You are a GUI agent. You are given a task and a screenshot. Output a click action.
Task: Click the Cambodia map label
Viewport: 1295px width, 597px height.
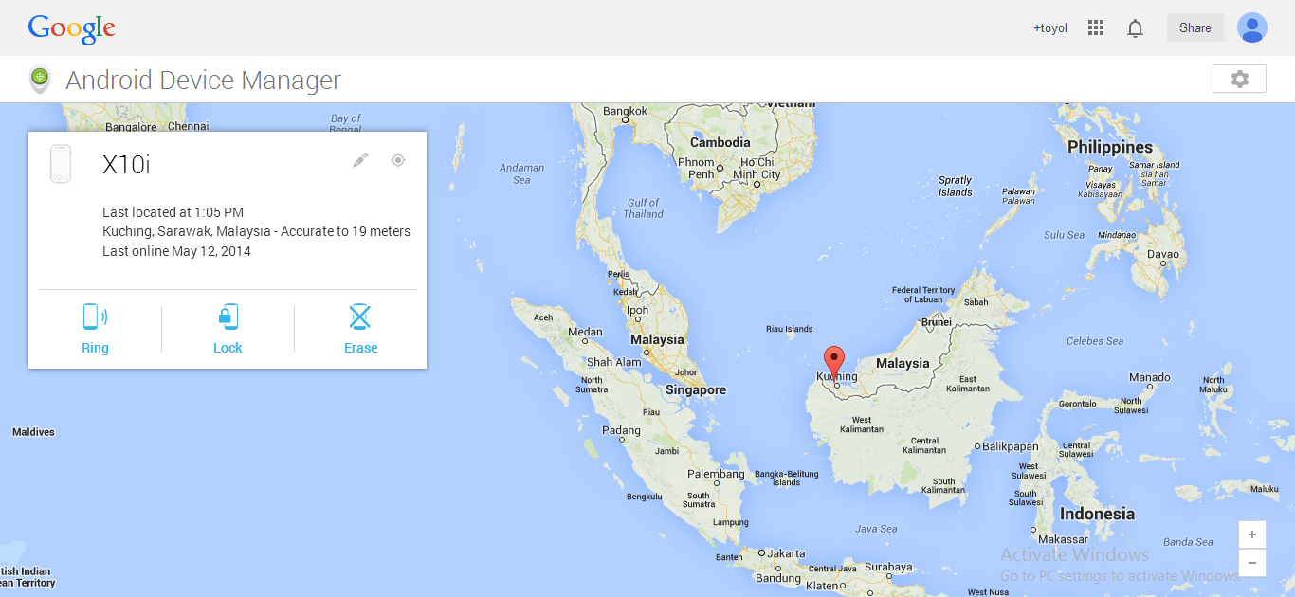[720, 142]
